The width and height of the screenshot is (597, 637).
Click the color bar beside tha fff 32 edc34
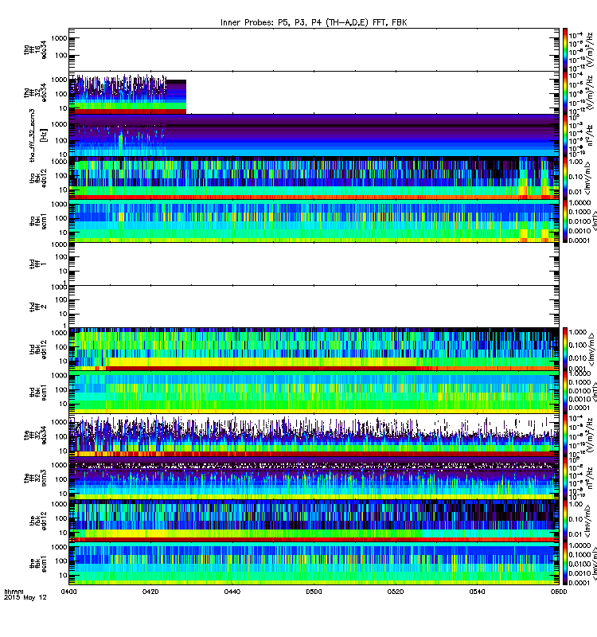pos(565,92)
